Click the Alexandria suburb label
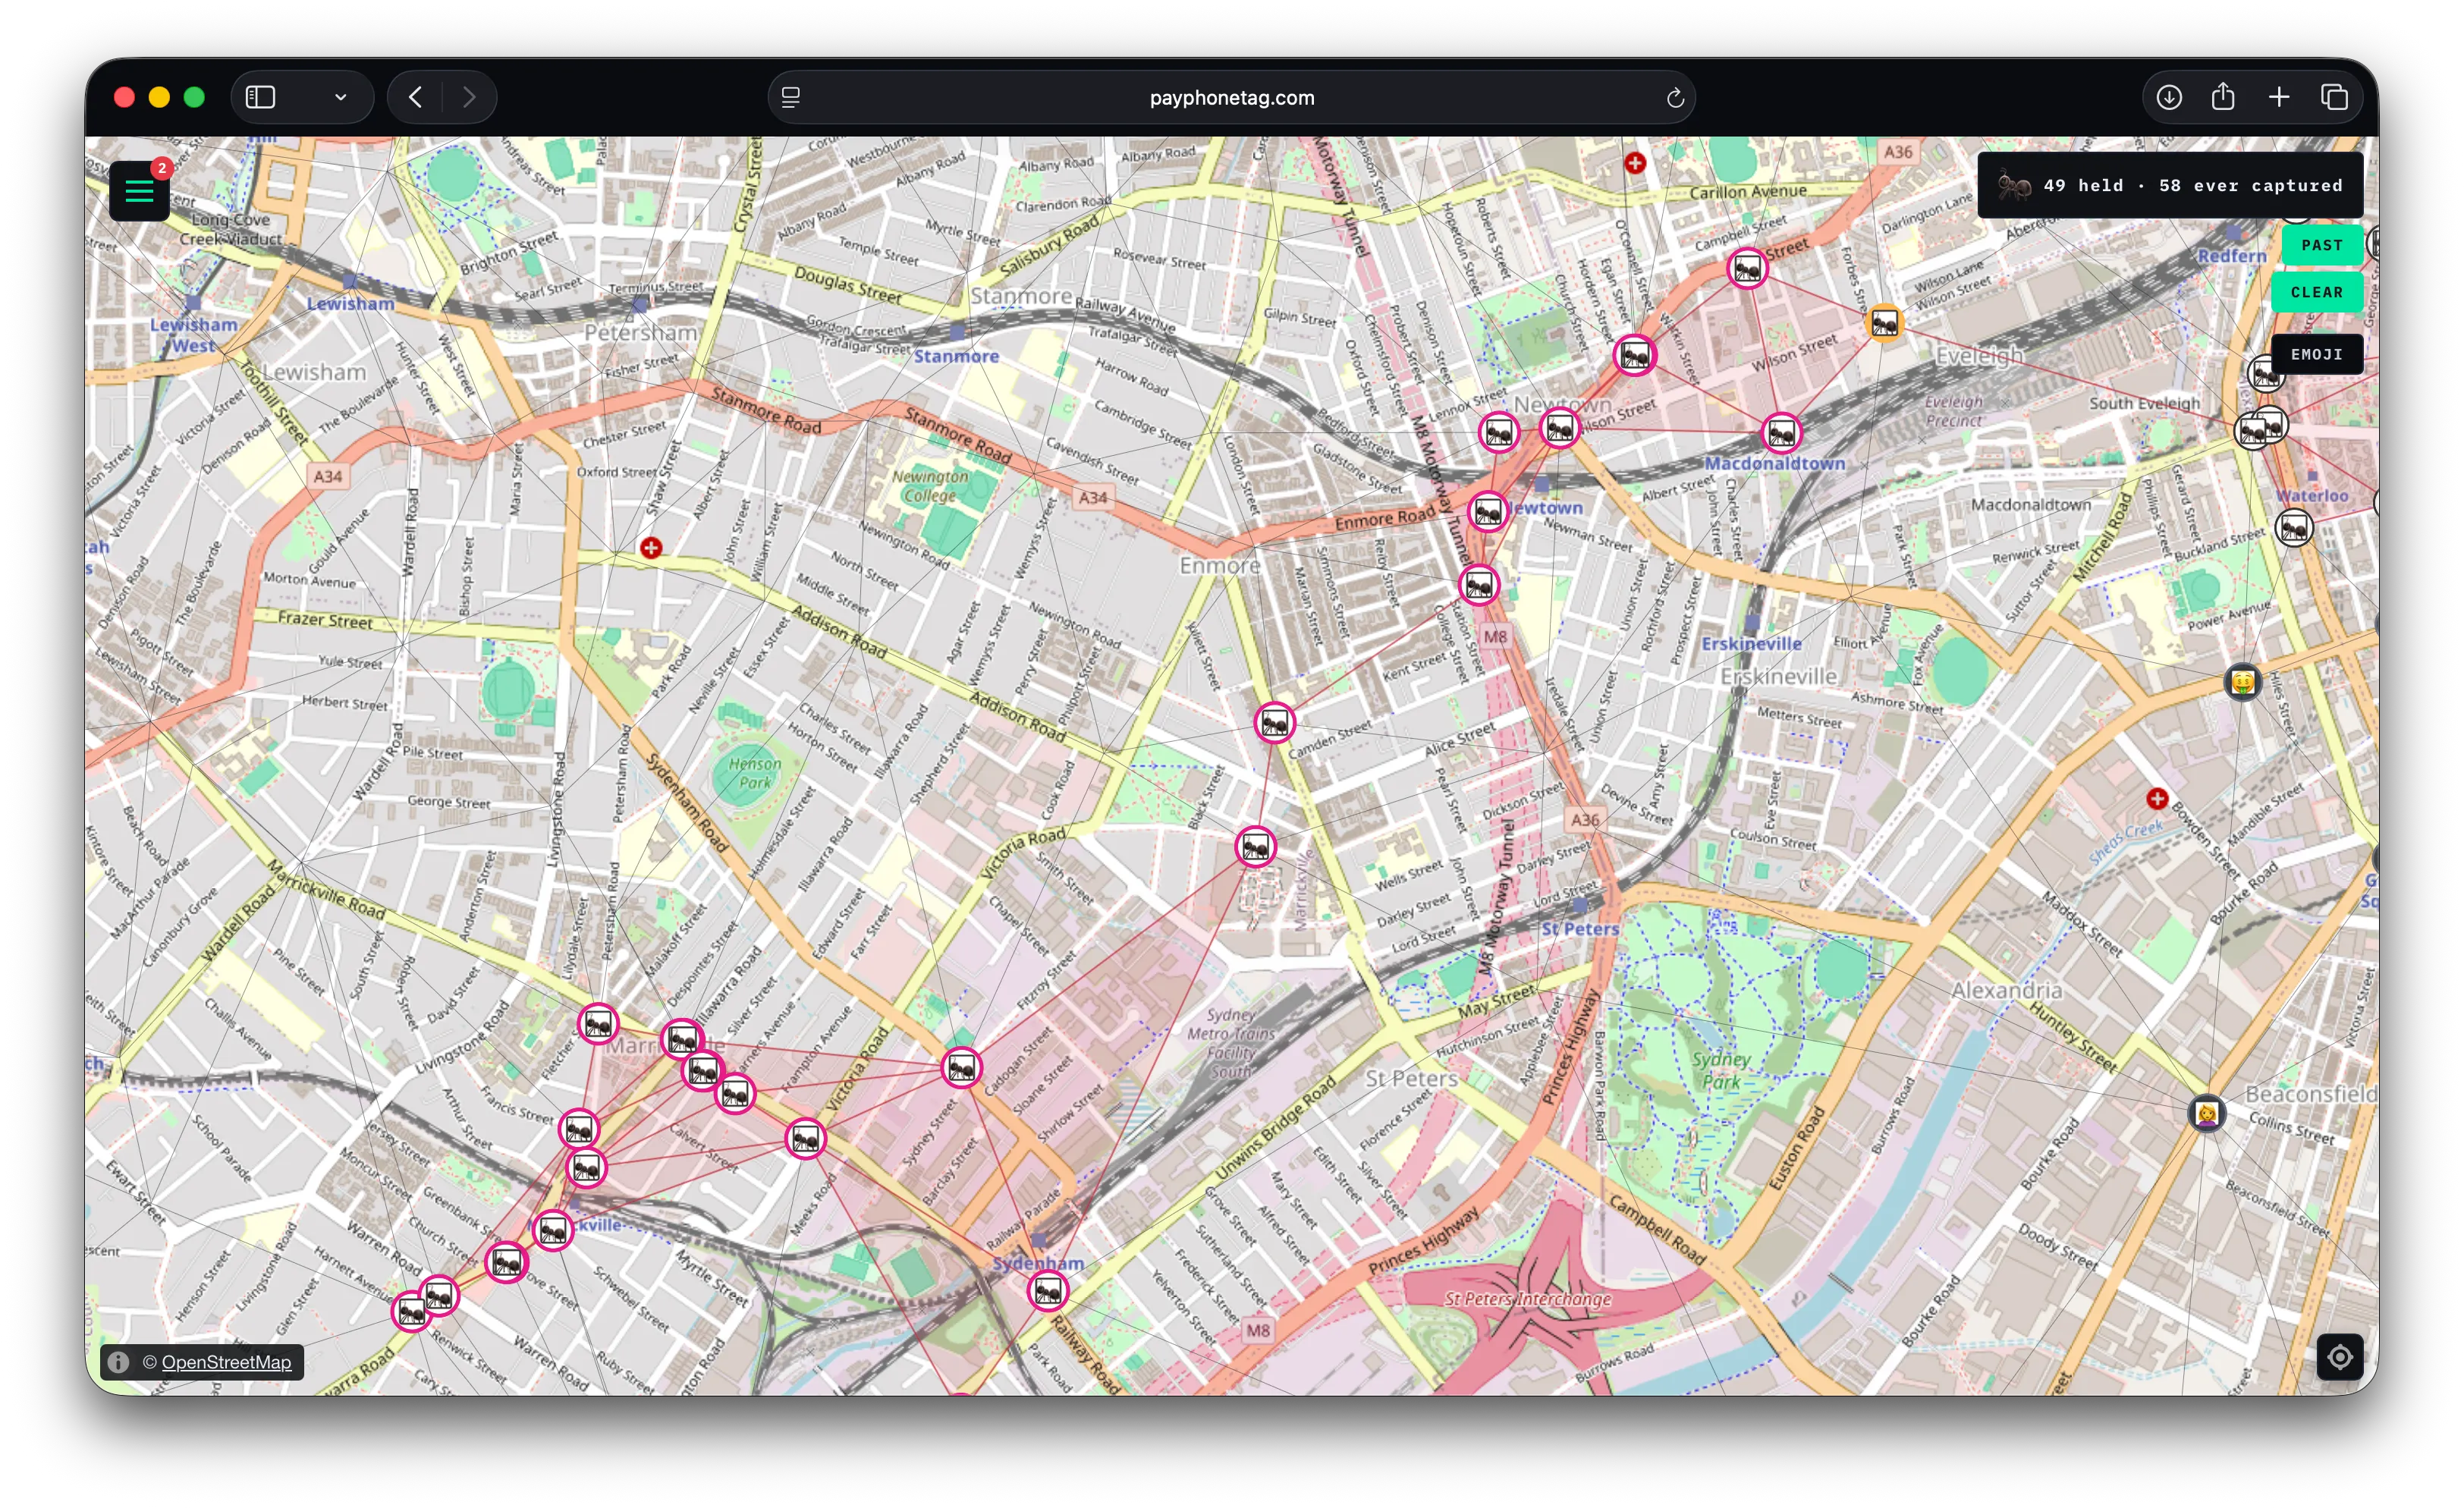2464x1508 pixels. pyautogui.click(x=2006, y=990)
